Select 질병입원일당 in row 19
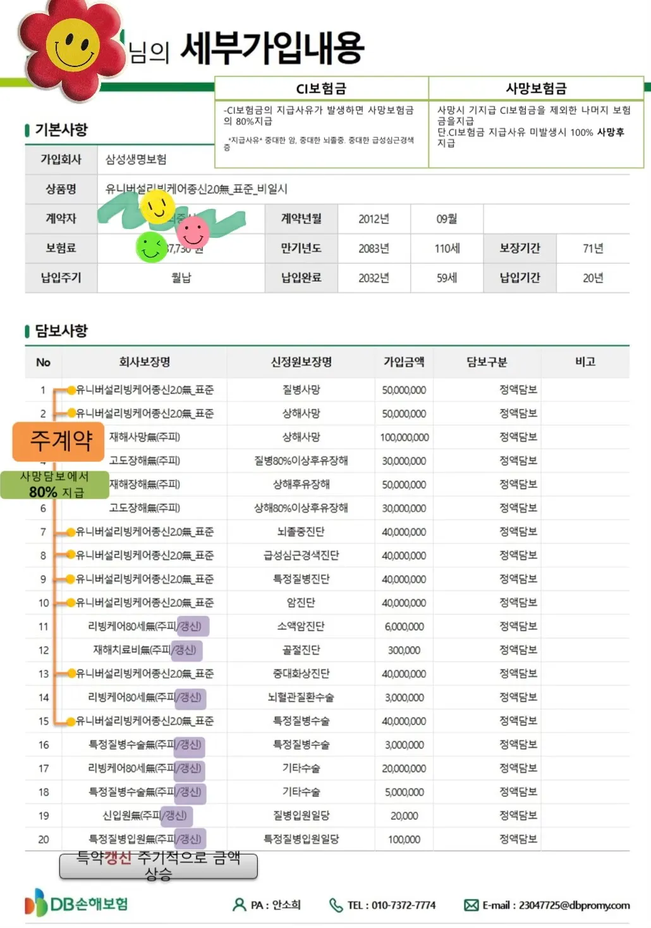The image size is (651, 928). [x=301, y=816]
